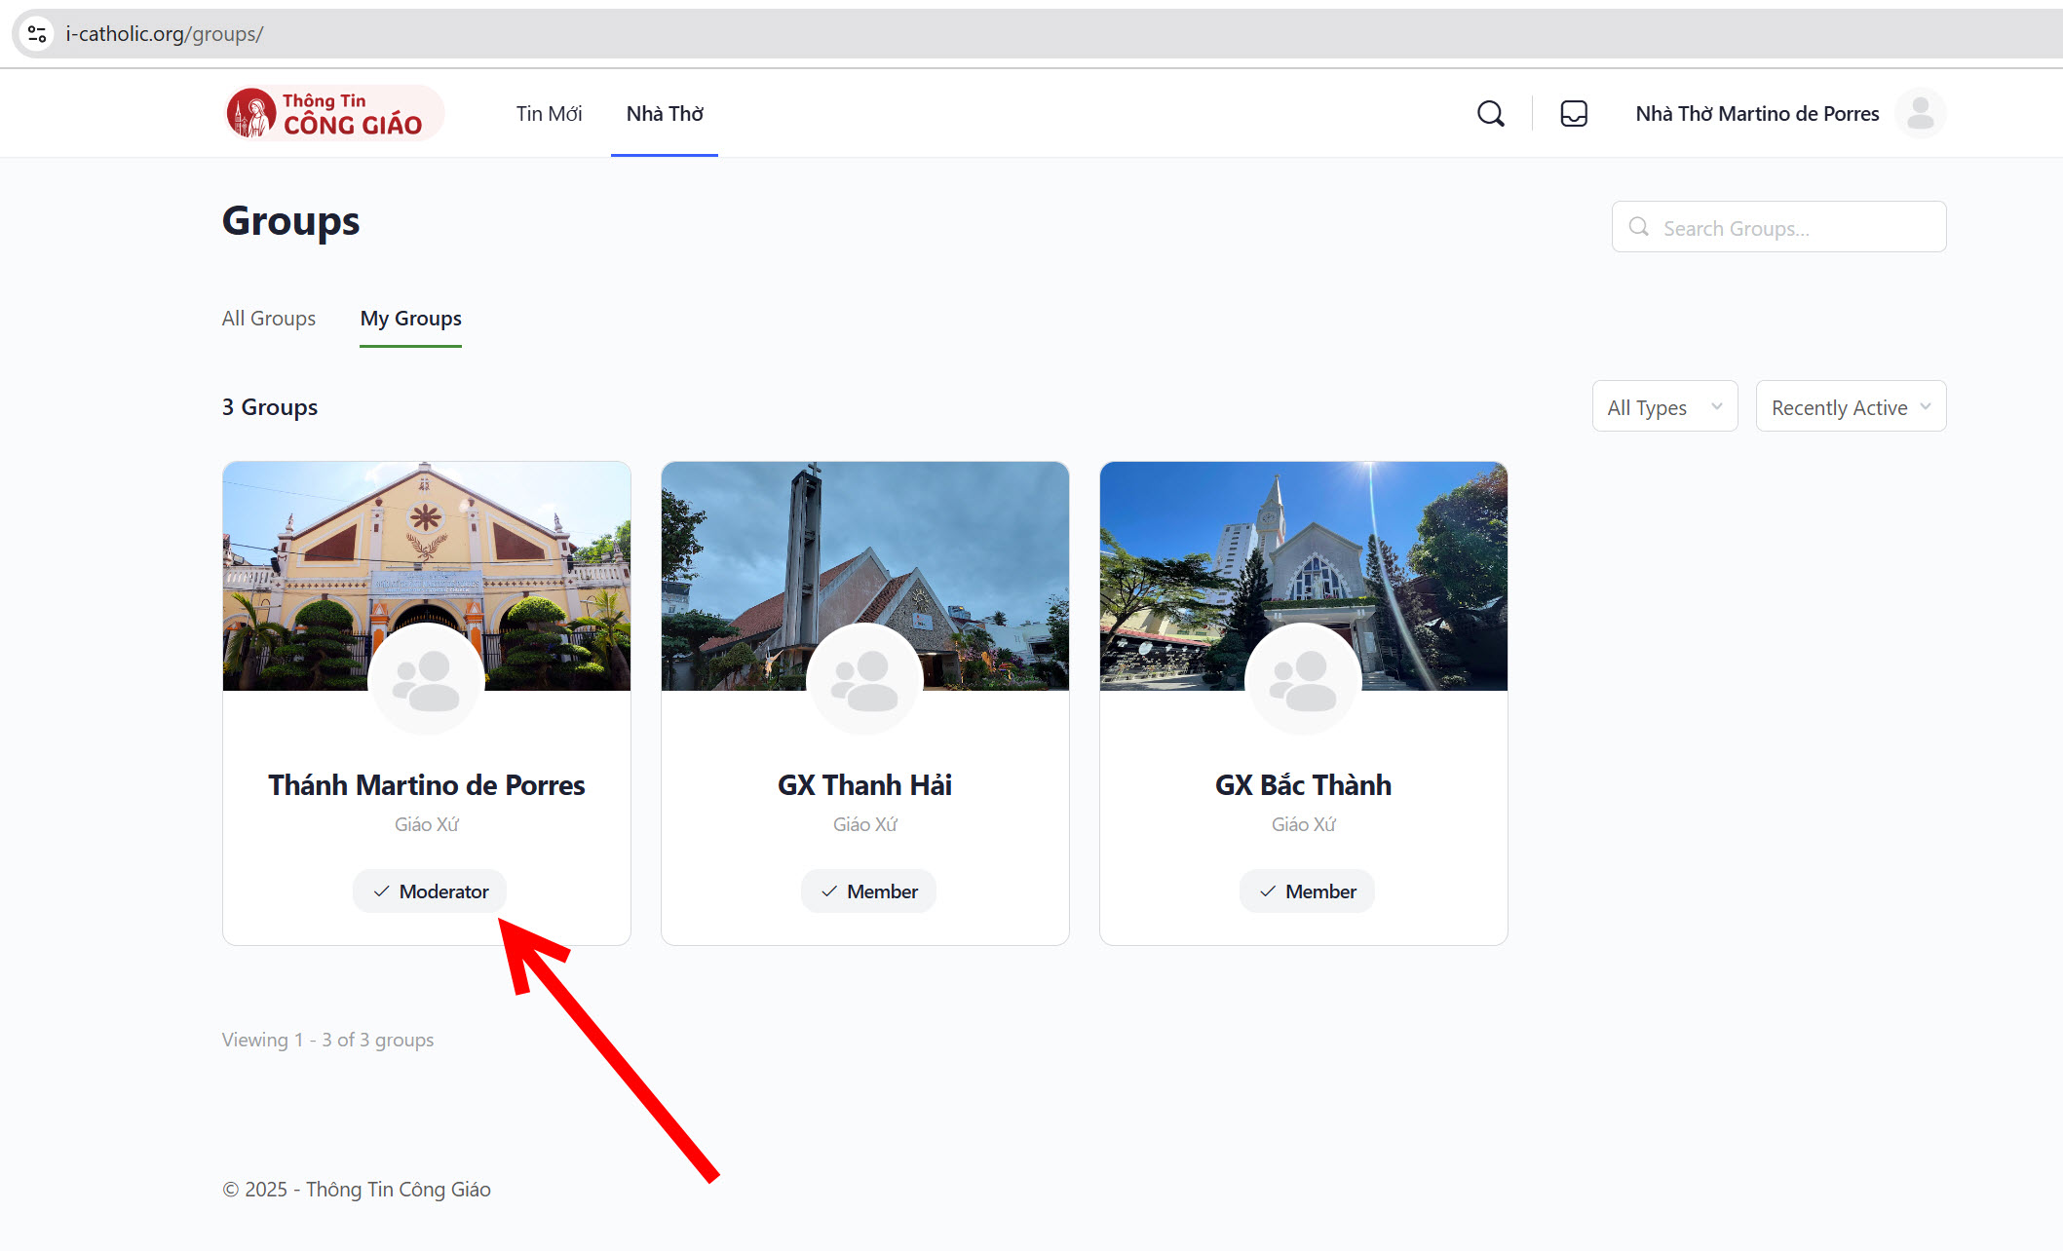Expand the All Types dropdown
The height and width of the screenshot is (1251, 2063).
click(1663, 407)
